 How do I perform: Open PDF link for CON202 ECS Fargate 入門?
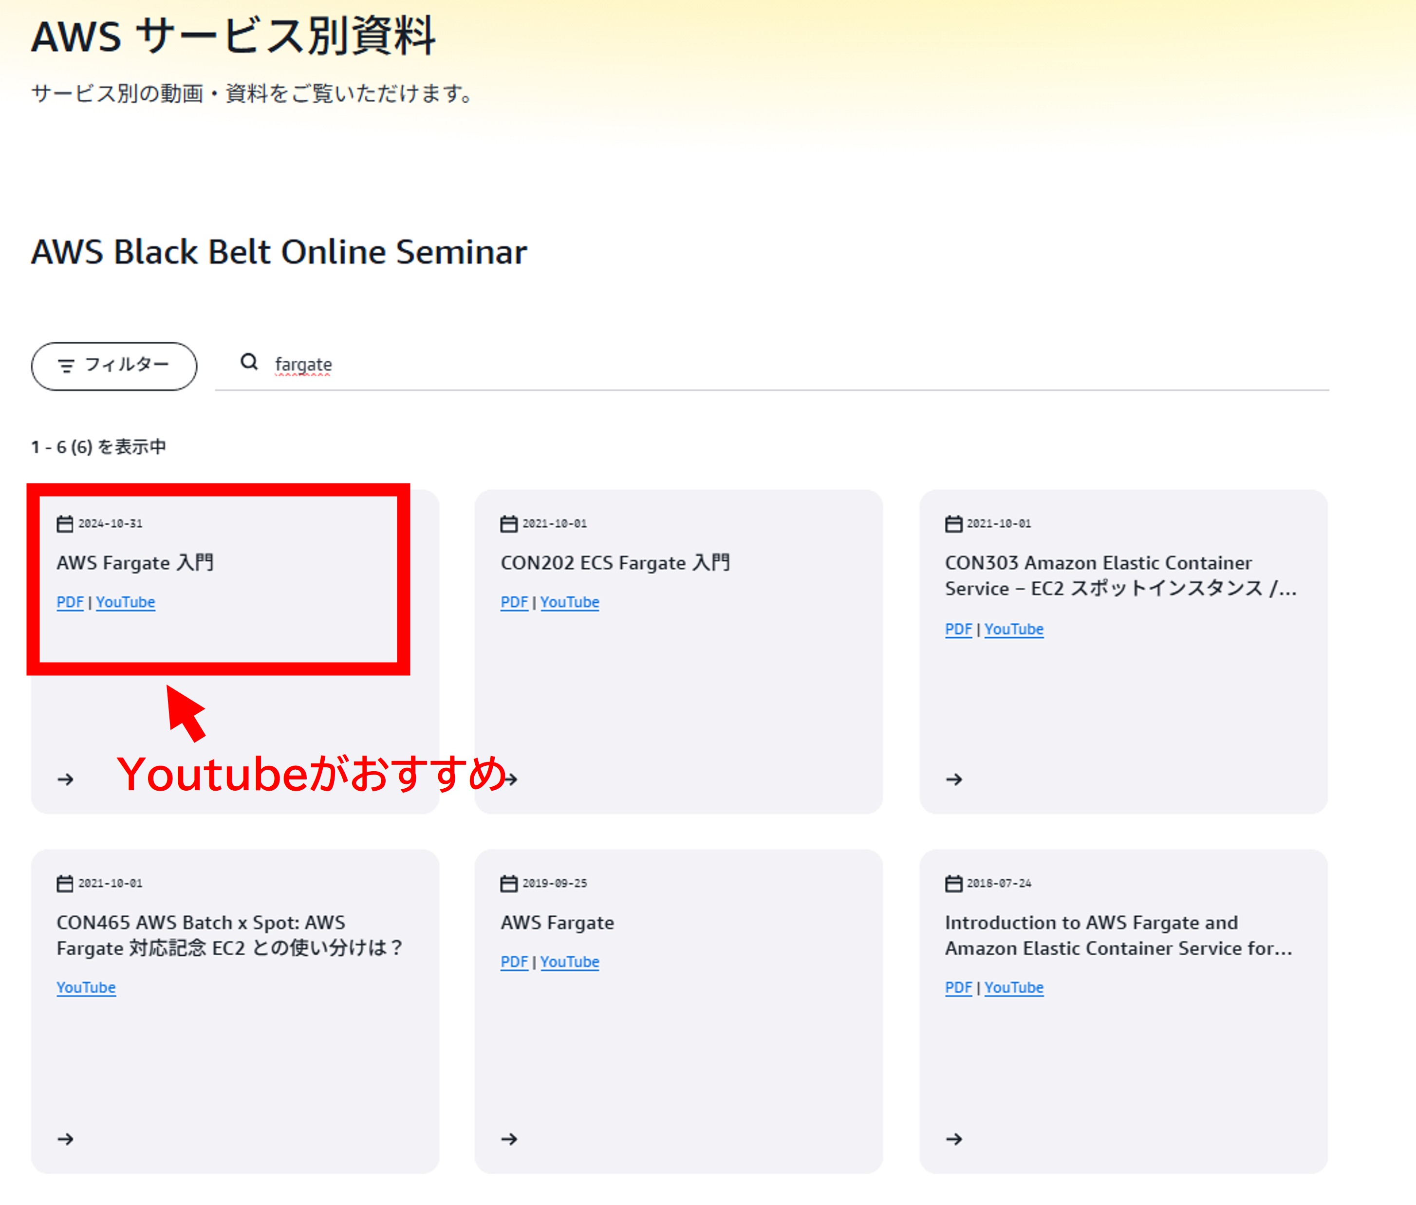[514, 602]
